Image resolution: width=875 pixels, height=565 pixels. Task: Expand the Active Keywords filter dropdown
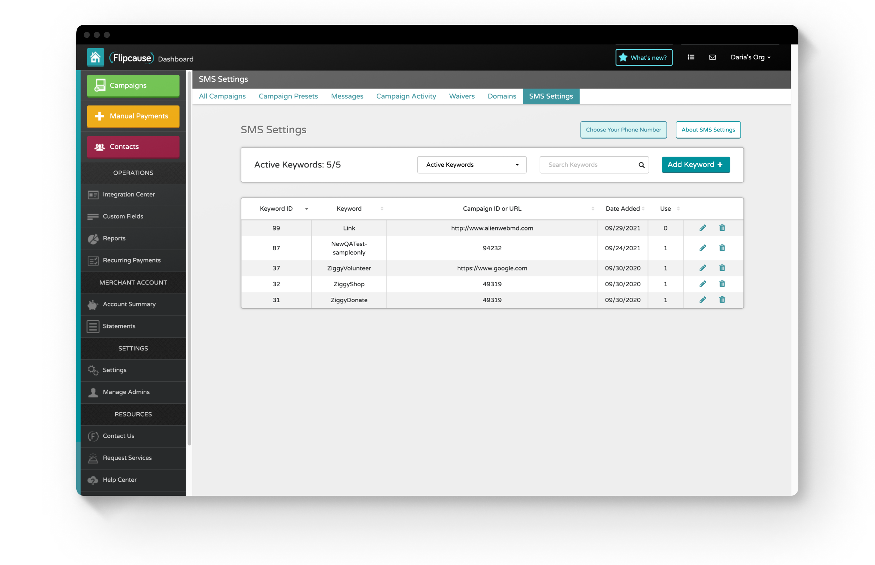pos(471,165)
